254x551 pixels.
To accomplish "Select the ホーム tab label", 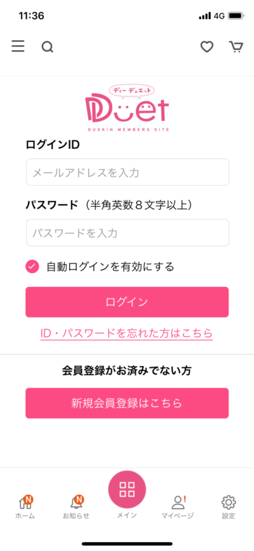I will click(x=25, y=516).
